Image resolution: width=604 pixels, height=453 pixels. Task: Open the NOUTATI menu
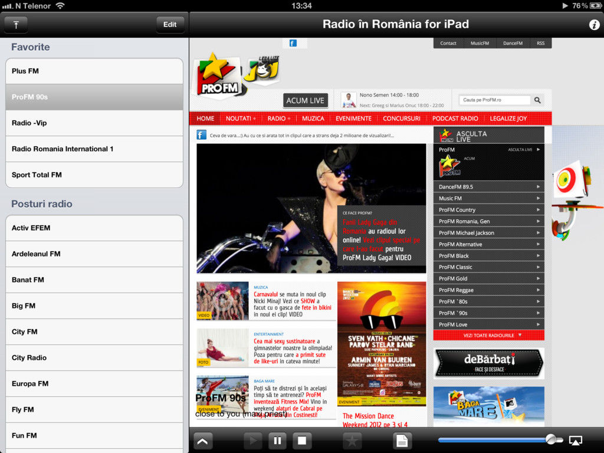pyautogui.click(x=241, y=119)
